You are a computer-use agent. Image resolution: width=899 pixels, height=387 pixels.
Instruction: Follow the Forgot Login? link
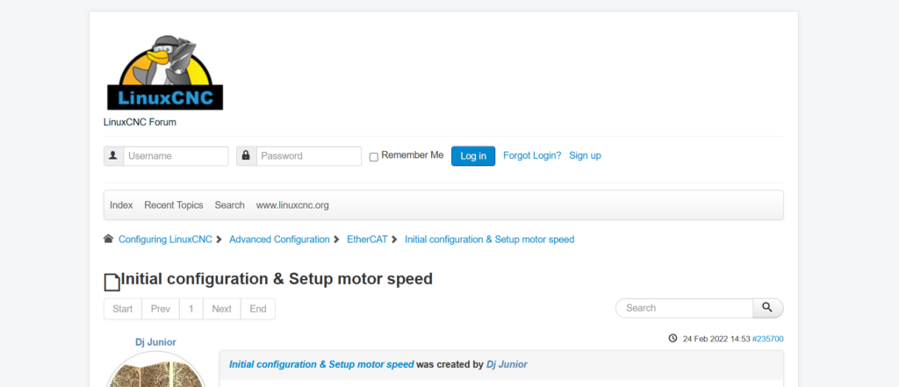(x=532, y=155)
